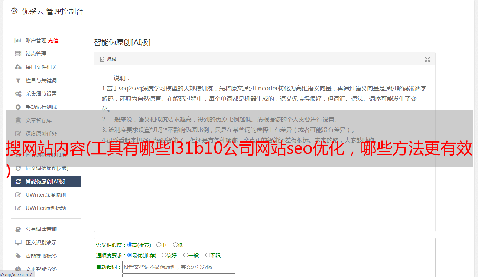Image resolution: width=478 pixels, height=277 pixels.
Task: Click the gear icon beside 优采云 管理控制台
Action: coord(14,11)
